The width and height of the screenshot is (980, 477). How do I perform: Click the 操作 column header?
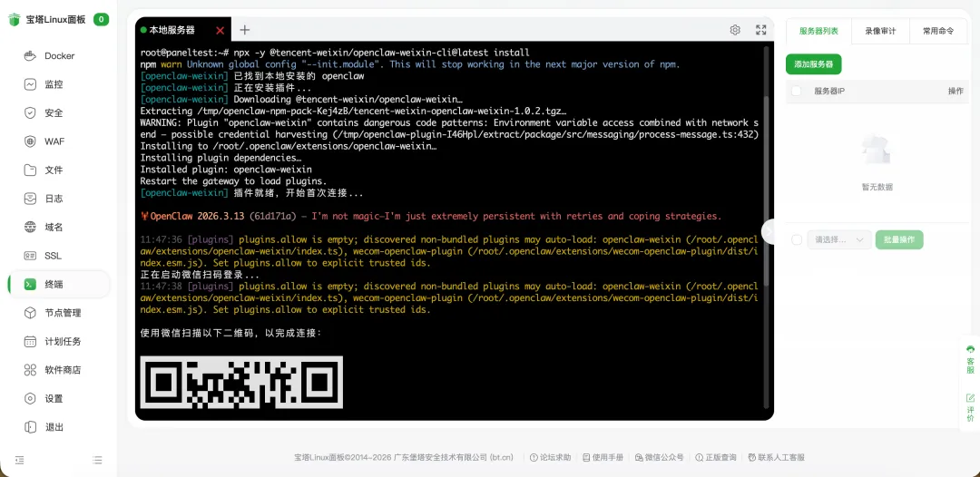pyautogui.click(x=955, y=92)
